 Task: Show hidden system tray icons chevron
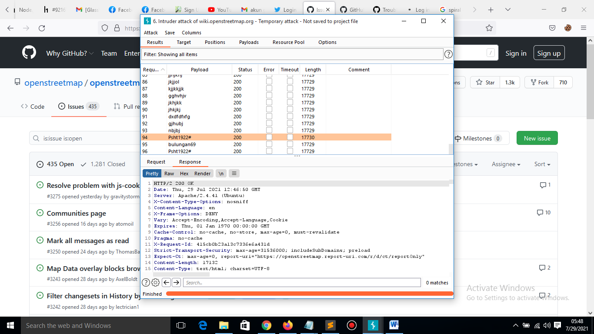(x=516, y=325)
